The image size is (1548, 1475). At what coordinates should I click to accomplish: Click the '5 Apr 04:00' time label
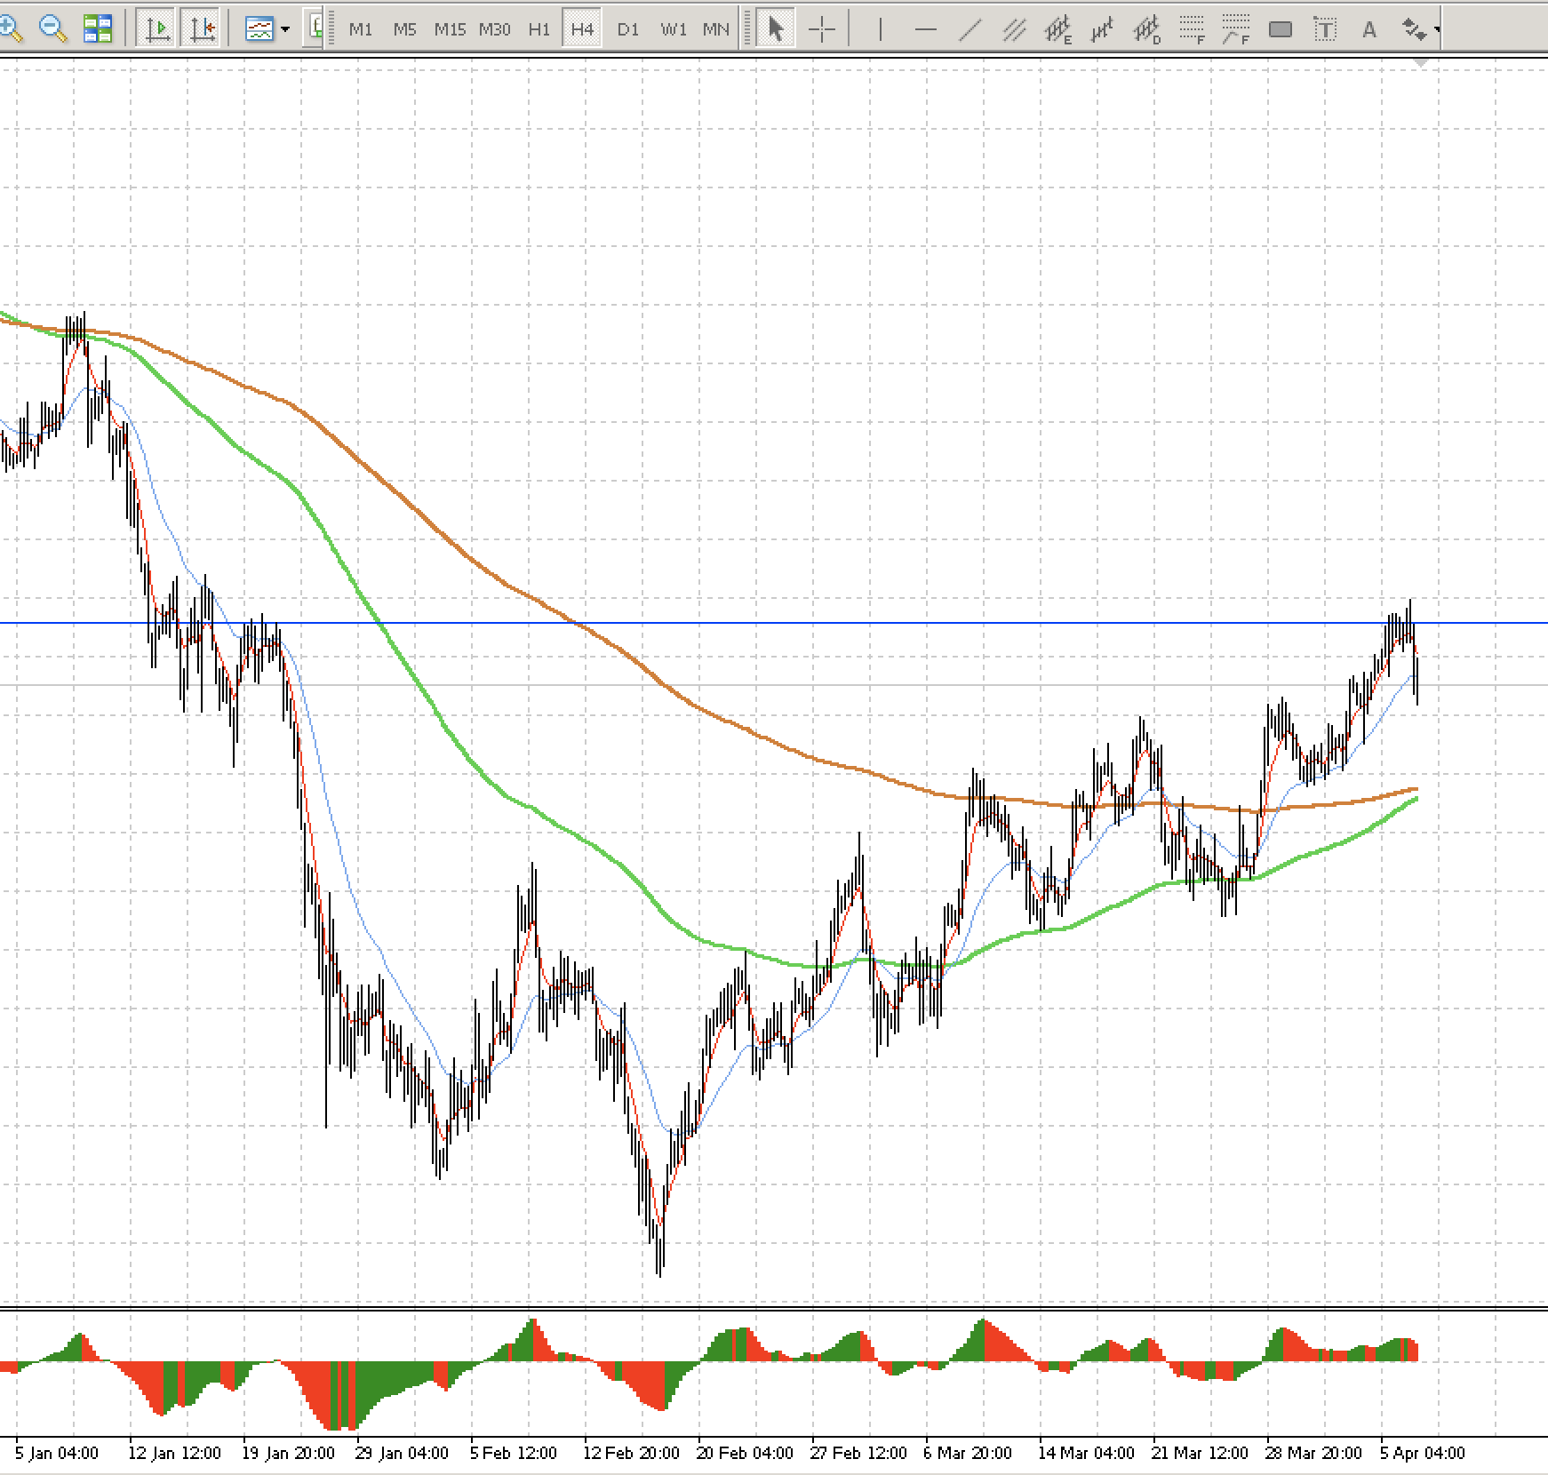point(1423,1453)
